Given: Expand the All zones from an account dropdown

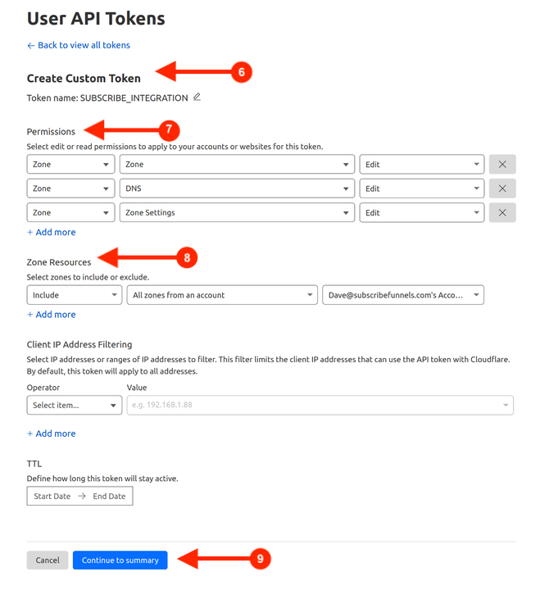Looking at the screenshot, I should pos(221,295).
